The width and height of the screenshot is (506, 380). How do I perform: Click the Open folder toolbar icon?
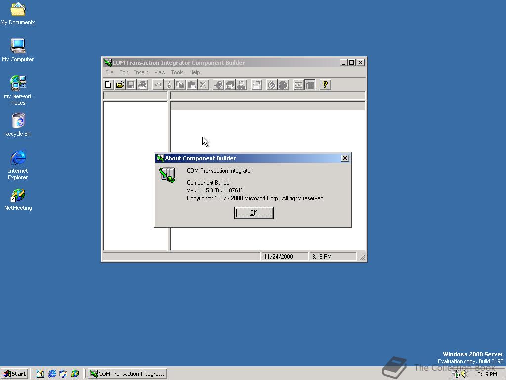point(120,85)
